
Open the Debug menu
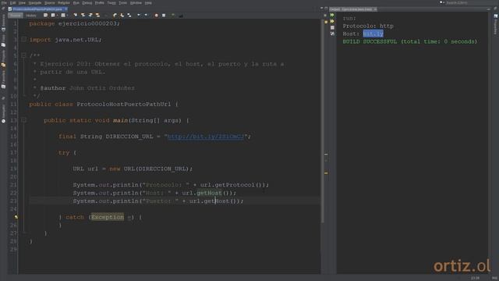(87, 3)
